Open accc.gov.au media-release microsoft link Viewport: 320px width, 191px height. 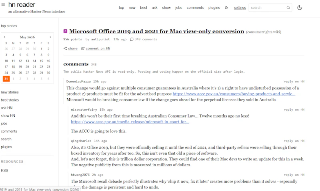point(130,122)
